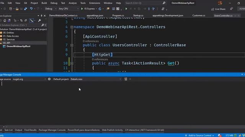Select the 03. API folder
Viewport: 245px width, 137px height.
point(7,43)
